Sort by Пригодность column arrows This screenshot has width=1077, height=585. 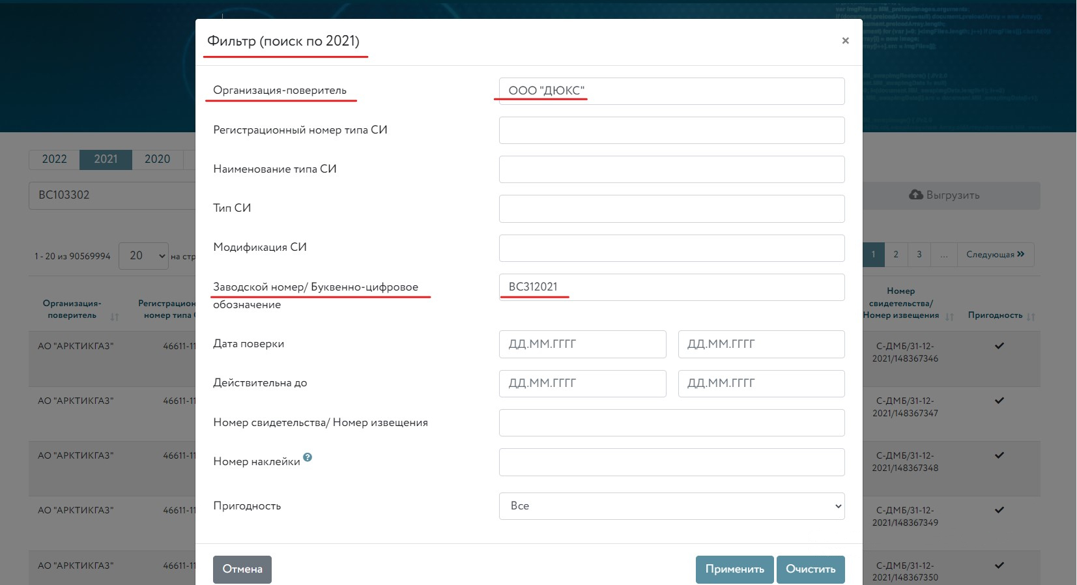coord(1031,317)
